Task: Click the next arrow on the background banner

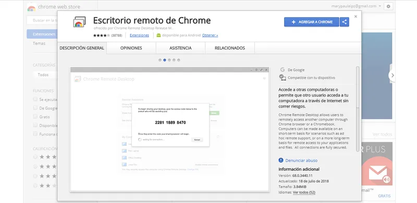Action: click(392, 75)
